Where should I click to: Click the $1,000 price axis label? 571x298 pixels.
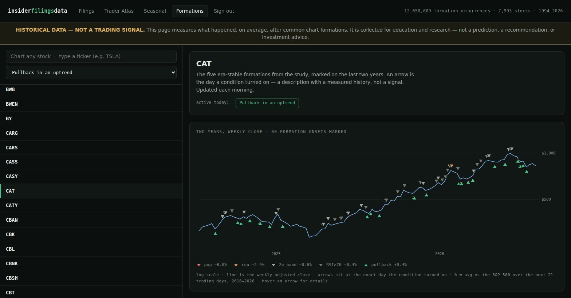pyautogui.click(x=548, y=153)
